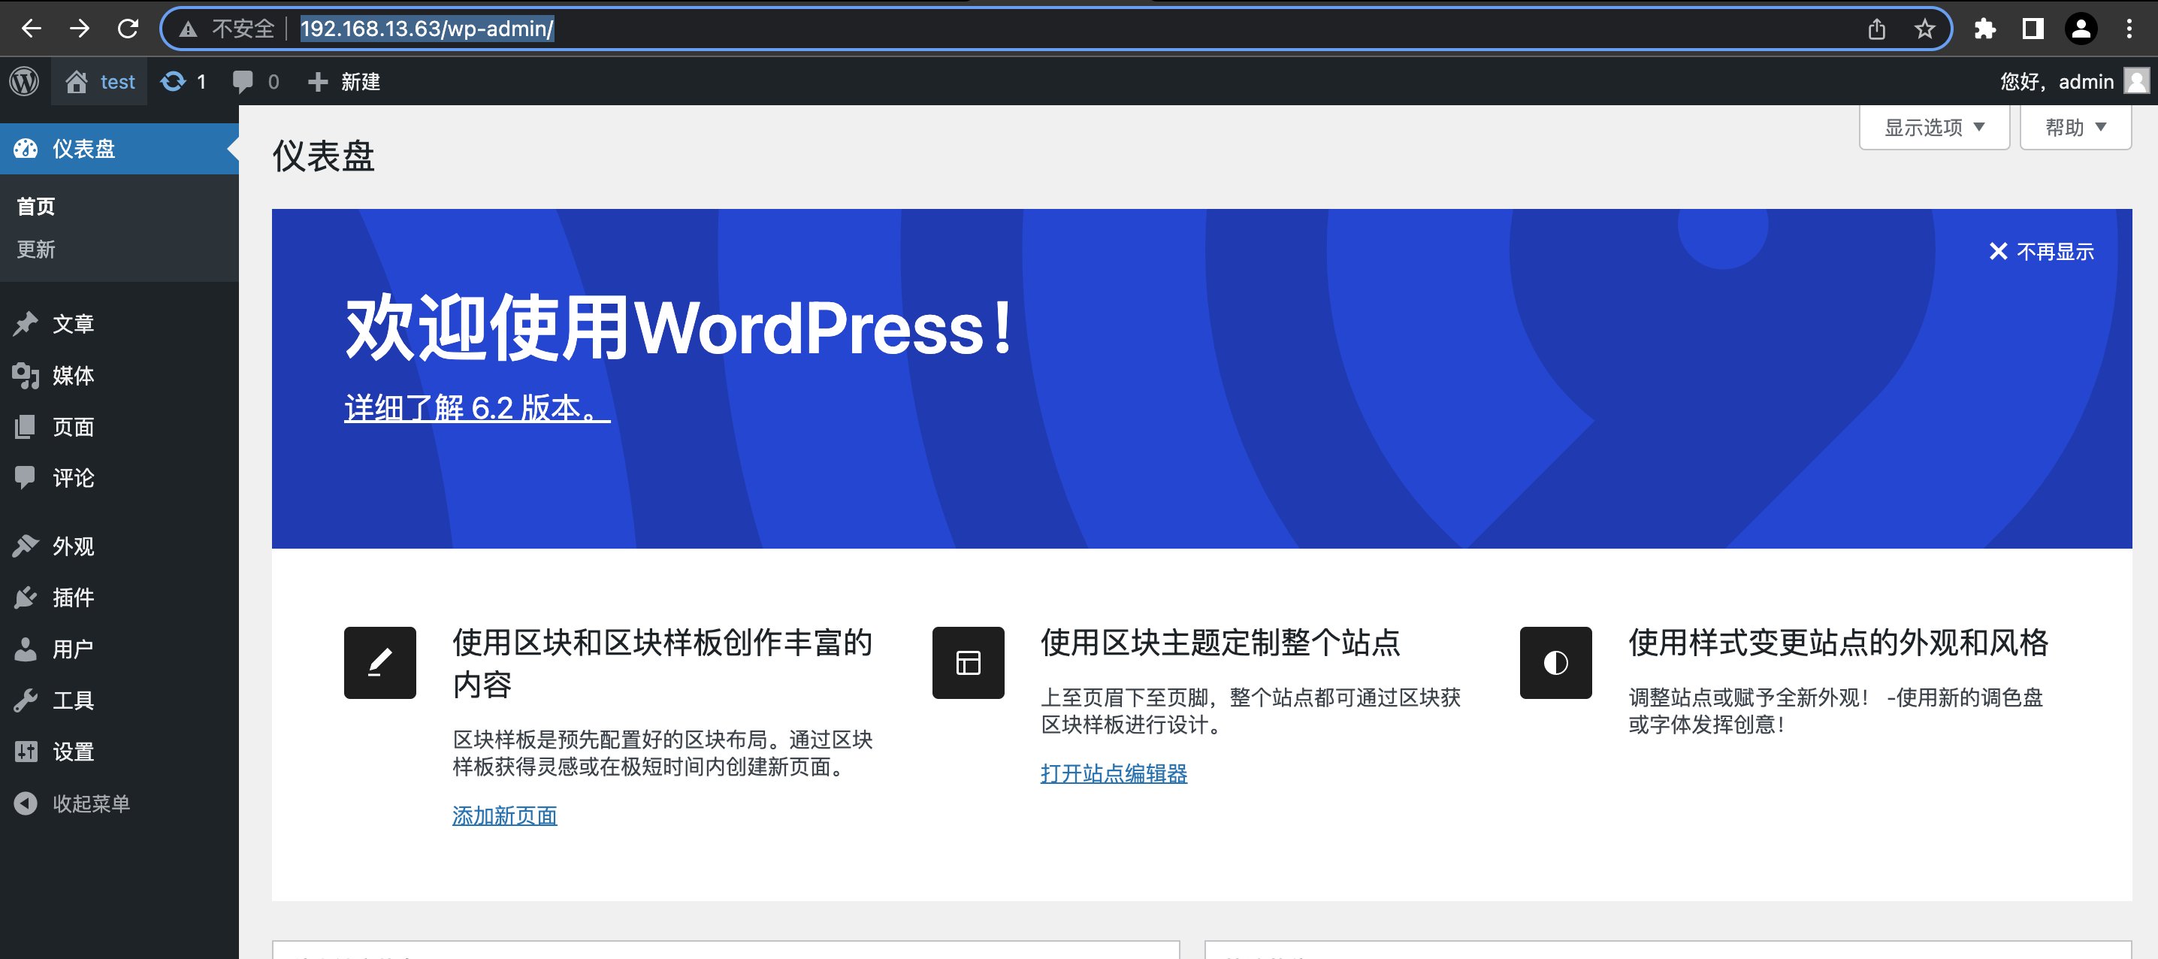Expand the 帮助 dropdown
2158x959 pixels.
point(2075,128)
